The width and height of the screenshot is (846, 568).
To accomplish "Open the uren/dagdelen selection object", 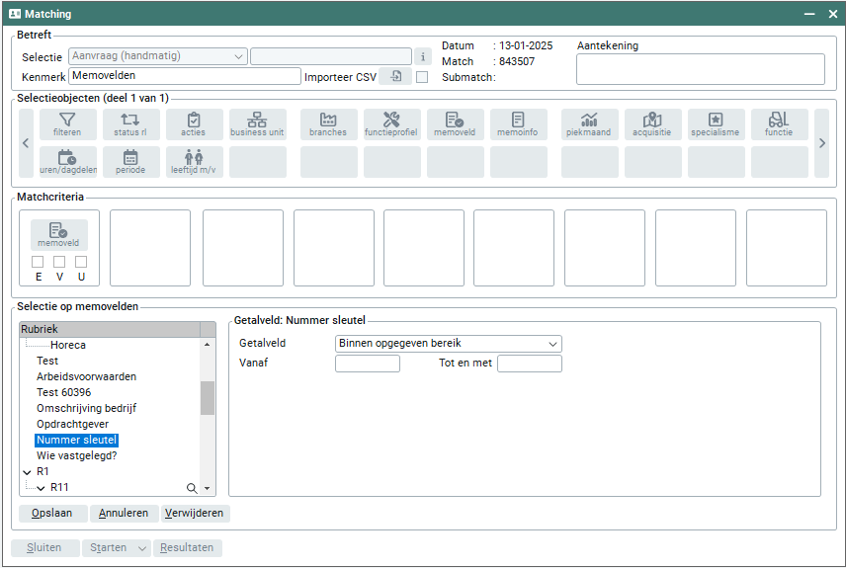I will tap(68, 162).
